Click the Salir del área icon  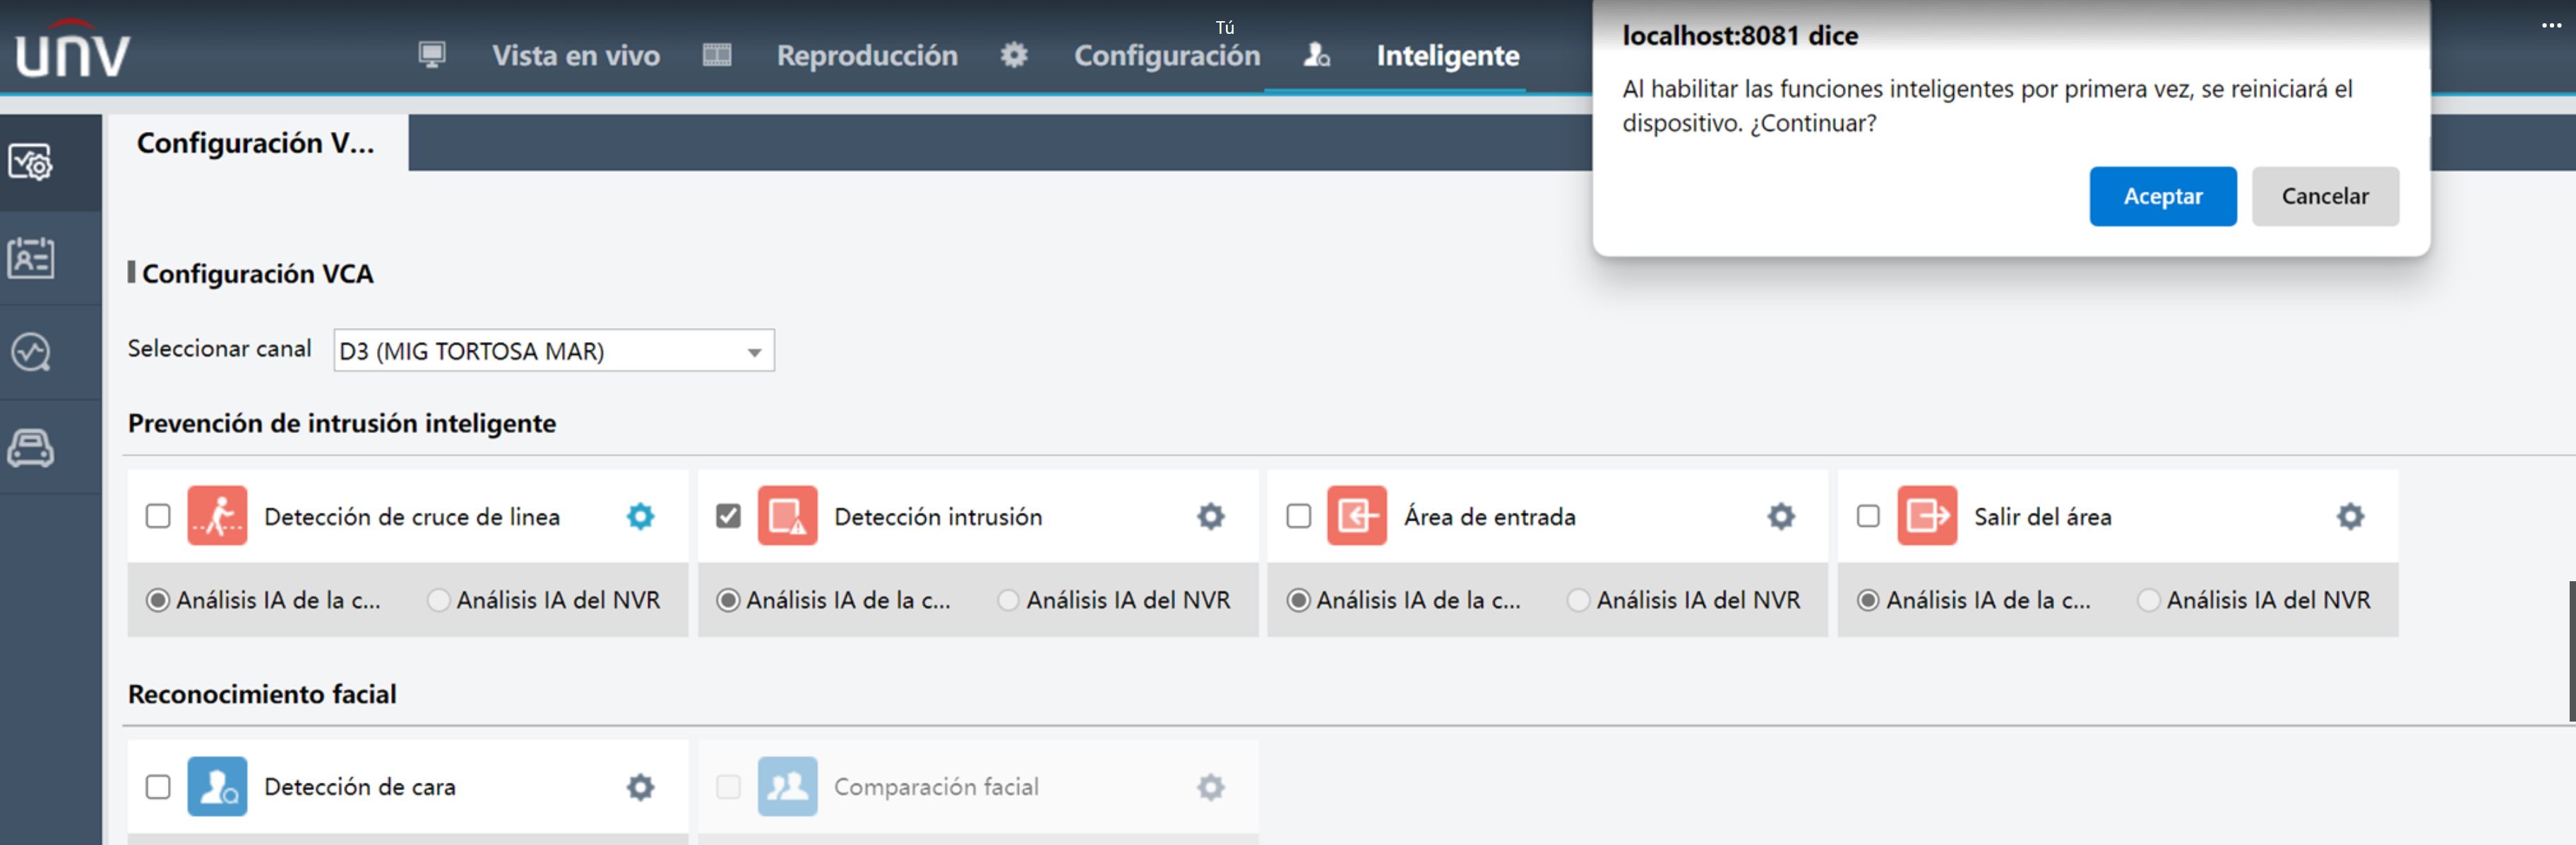[1927, 516]
